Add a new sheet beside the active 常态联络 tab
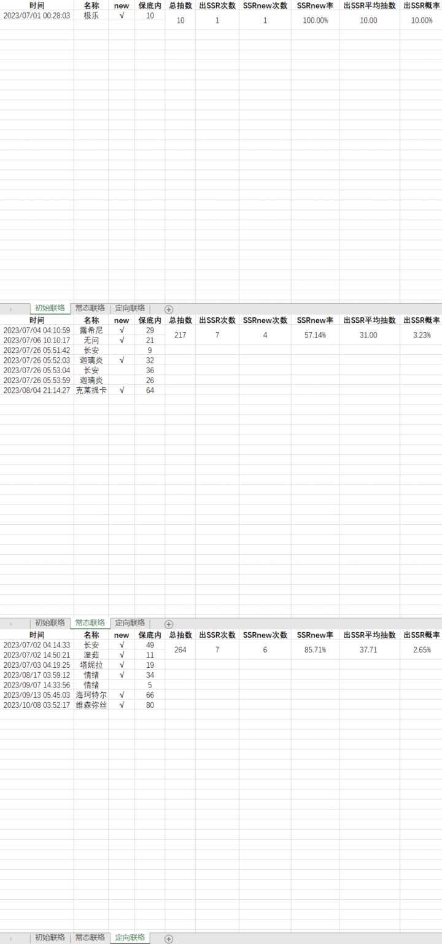Screen dimensions: 442x944 pyautogui.click(x=169, y=624)
